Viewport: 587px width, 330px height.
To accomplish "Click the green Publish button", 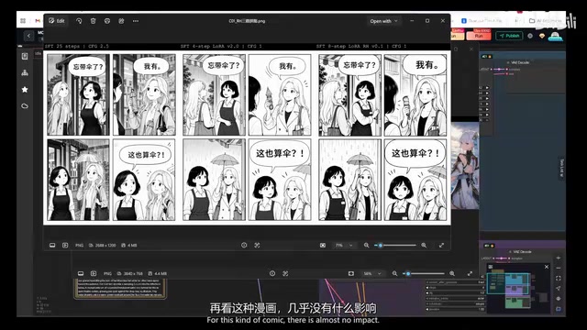I will click(x=510, y=36).
